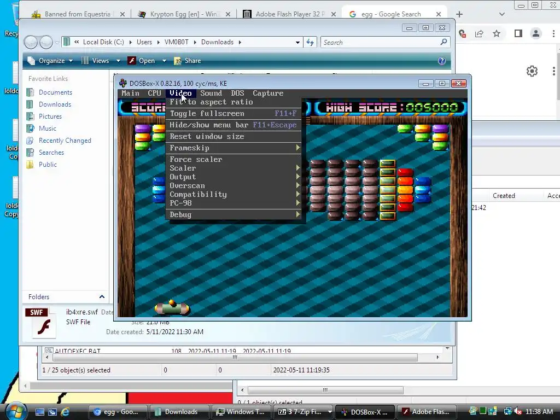Open Pictures in Favorite Links
The width and height of the screenshot is (560, 420).
click(50, 116)
